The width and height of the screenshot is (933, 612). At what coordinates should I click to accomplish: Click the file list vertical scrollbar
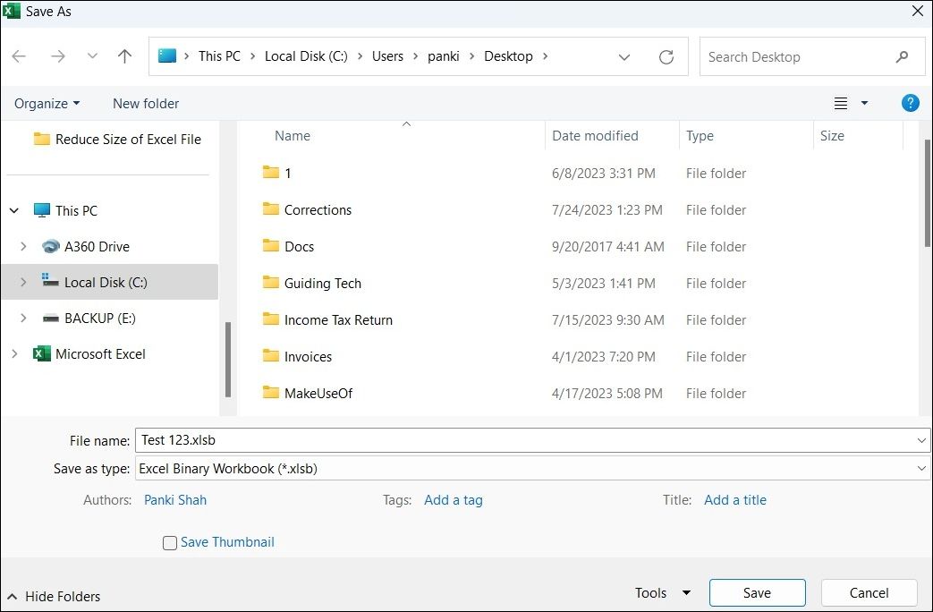927,192
